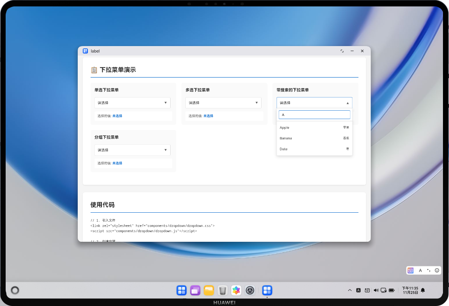The width and height of the screenshot is (449, 306).
Task: Open the Gallery flower icon in the dock
Action: coord(236,290)
